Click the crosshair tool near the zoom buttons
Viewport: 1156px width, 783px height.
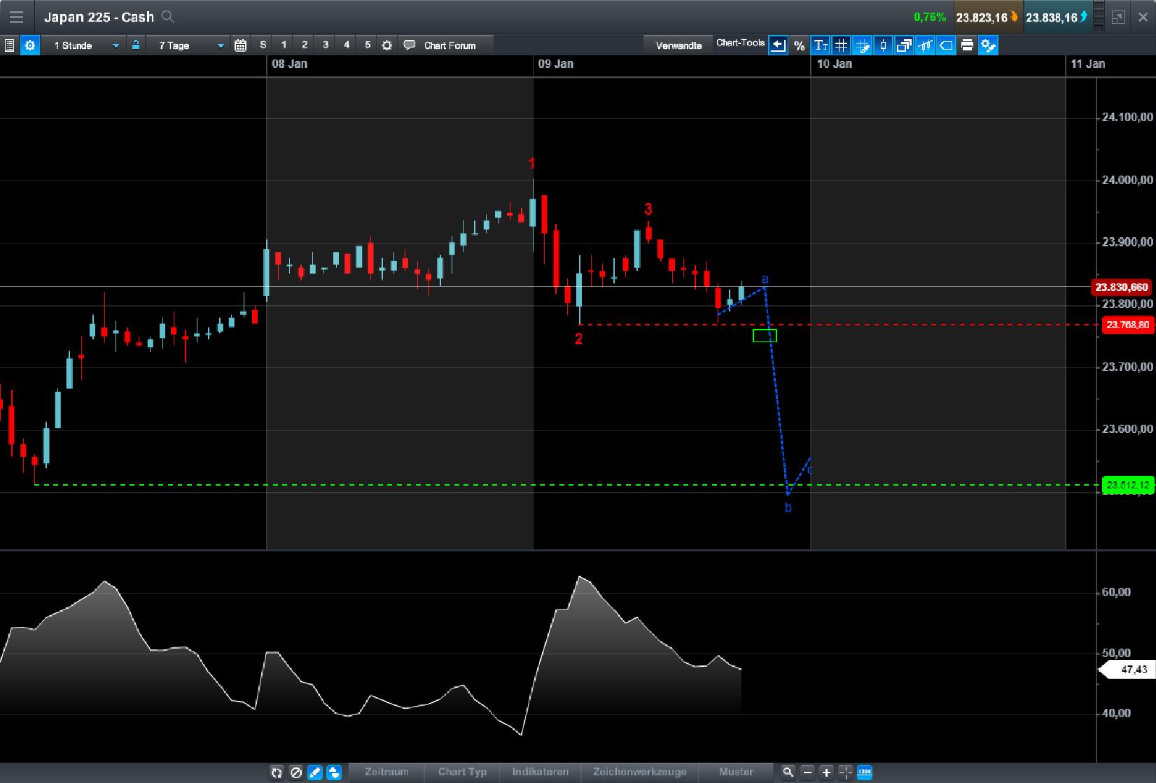[844, 773]
